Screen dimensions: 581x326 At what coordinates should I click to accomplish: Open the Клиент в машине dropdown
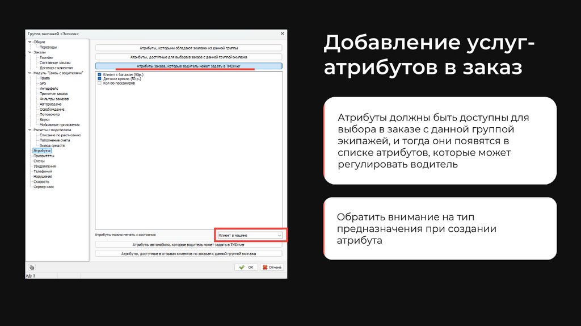point(250,235)
